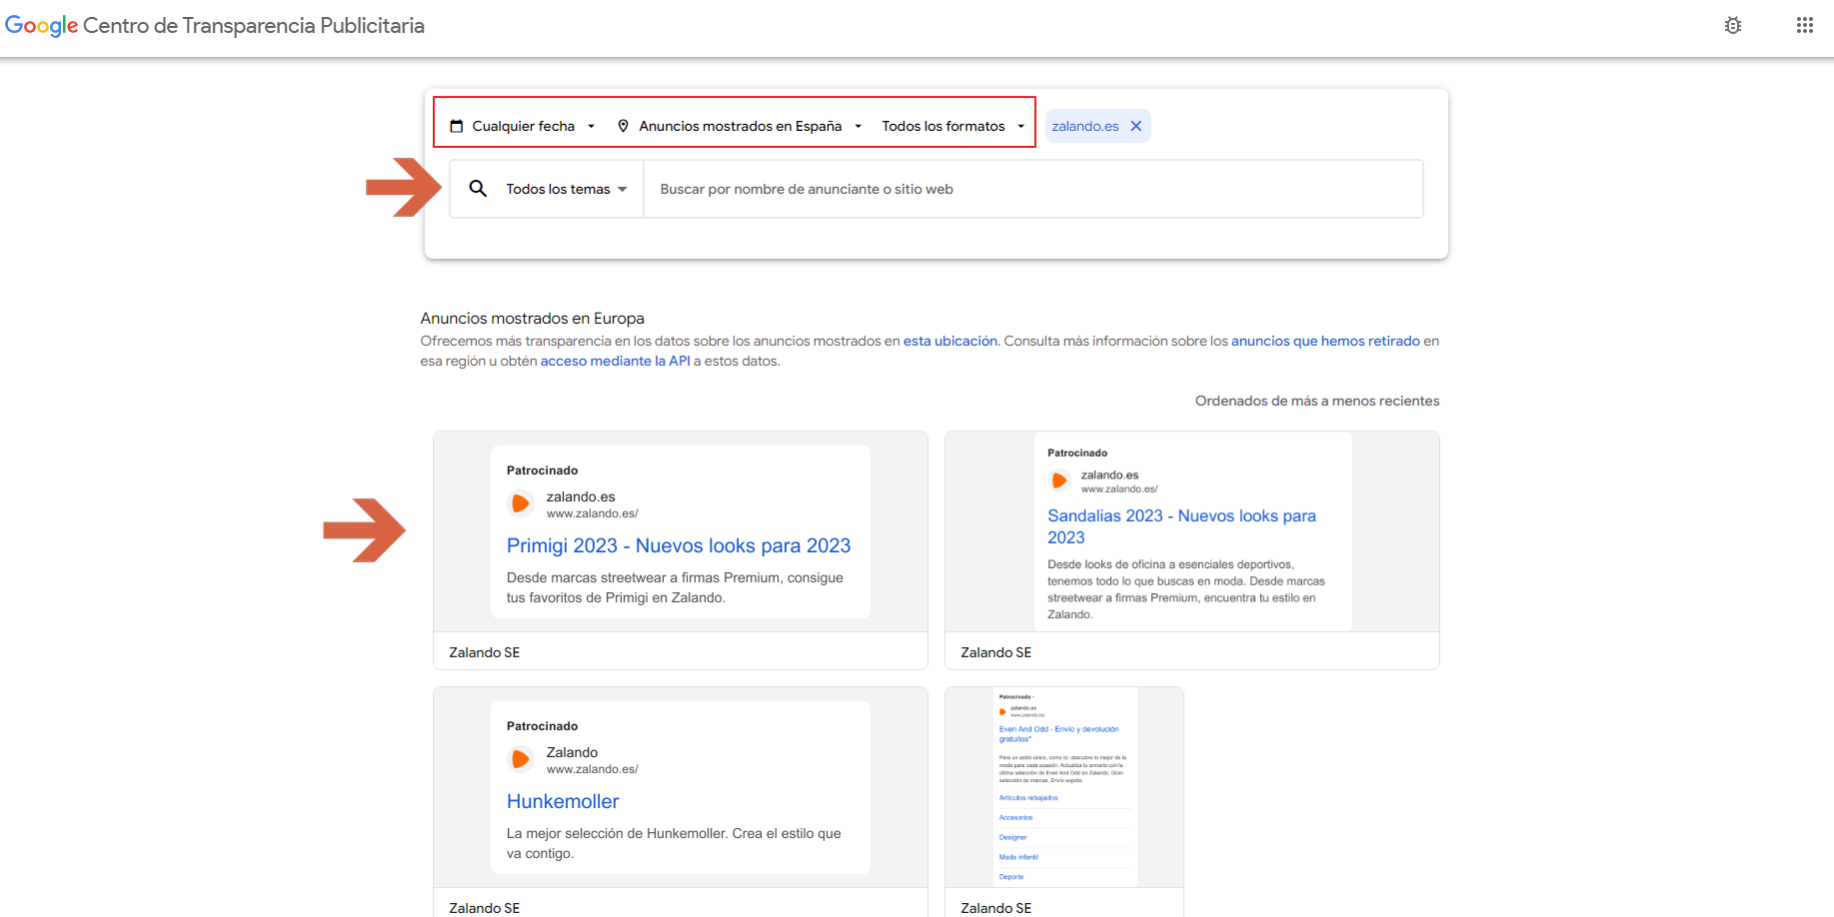
Task: Click the location pin icon in the filters
Action: point(623,126)
